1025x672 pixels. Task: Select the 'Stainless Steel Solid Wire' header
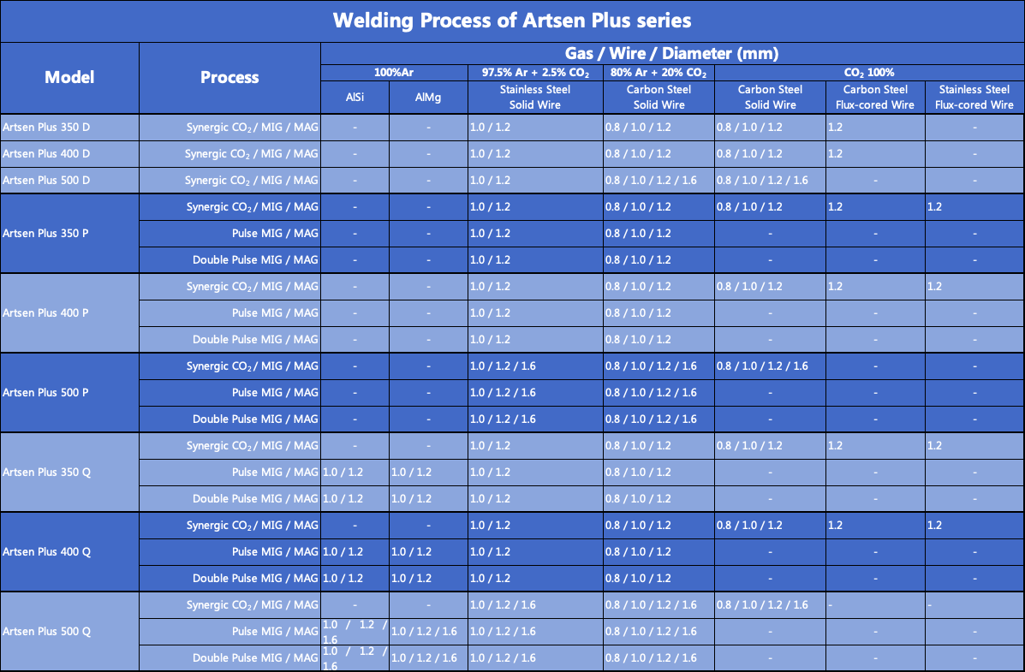coord(535,98)
